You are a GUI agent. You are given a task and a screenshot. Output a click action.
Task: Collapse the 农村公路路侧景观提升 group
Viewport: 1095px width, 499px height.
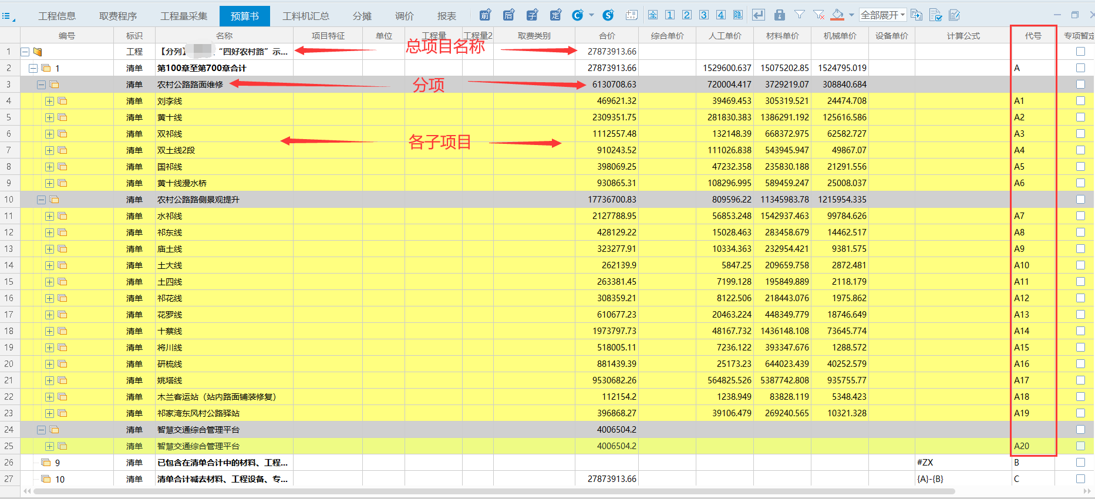(42, 200)
